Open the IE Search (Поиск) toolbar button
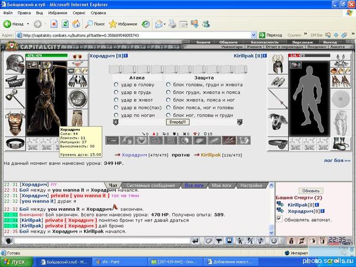 click(95, 24)
